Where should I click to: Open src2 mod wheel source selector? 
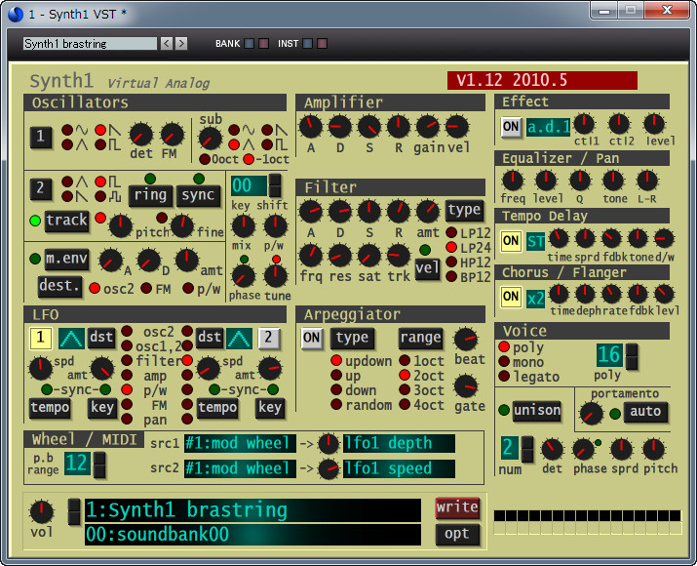tap(240, 469)
